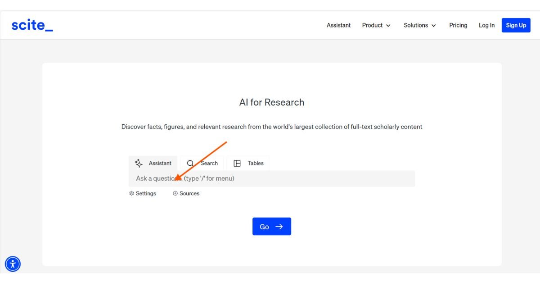
Task: Click the magnifier icon on the Search tab
Action: (x=190, y=163)
